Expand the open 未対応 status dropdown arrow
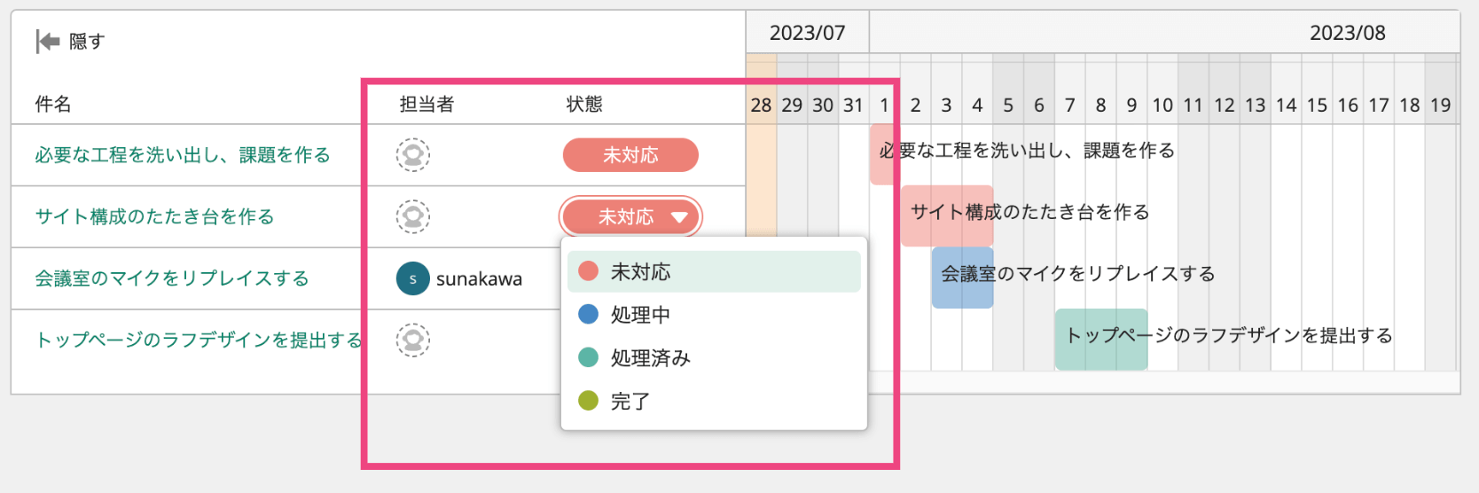 click(x=679, y=217)
